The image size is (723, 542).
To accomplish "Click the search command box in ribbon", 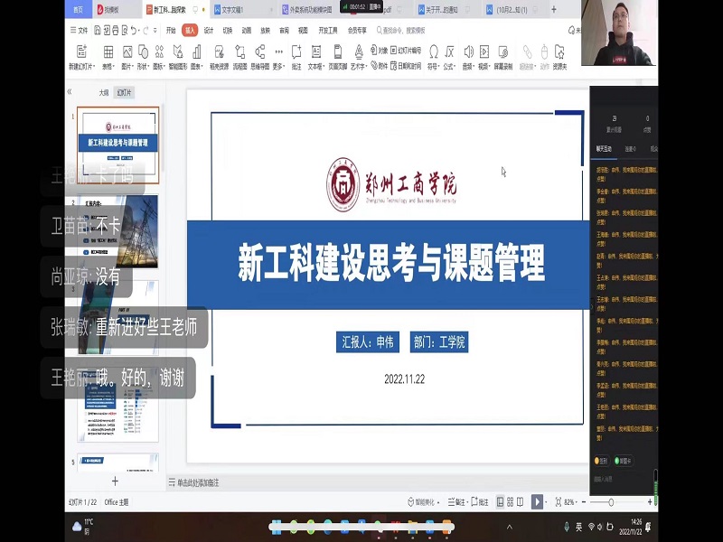I will [401, 31].
